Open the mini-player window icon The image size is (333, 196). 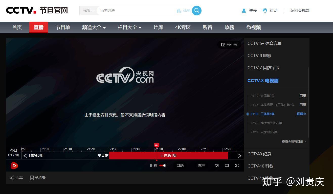[227, 165]
